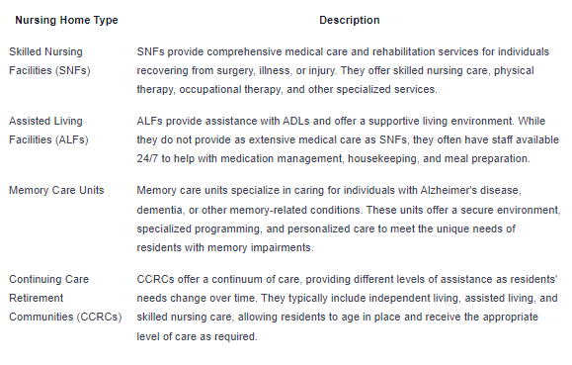Click 'Alzheimer's disease' in memory care text
Image resolution: width=572 pixels, height=365 pixels.
tap(470, 190)
